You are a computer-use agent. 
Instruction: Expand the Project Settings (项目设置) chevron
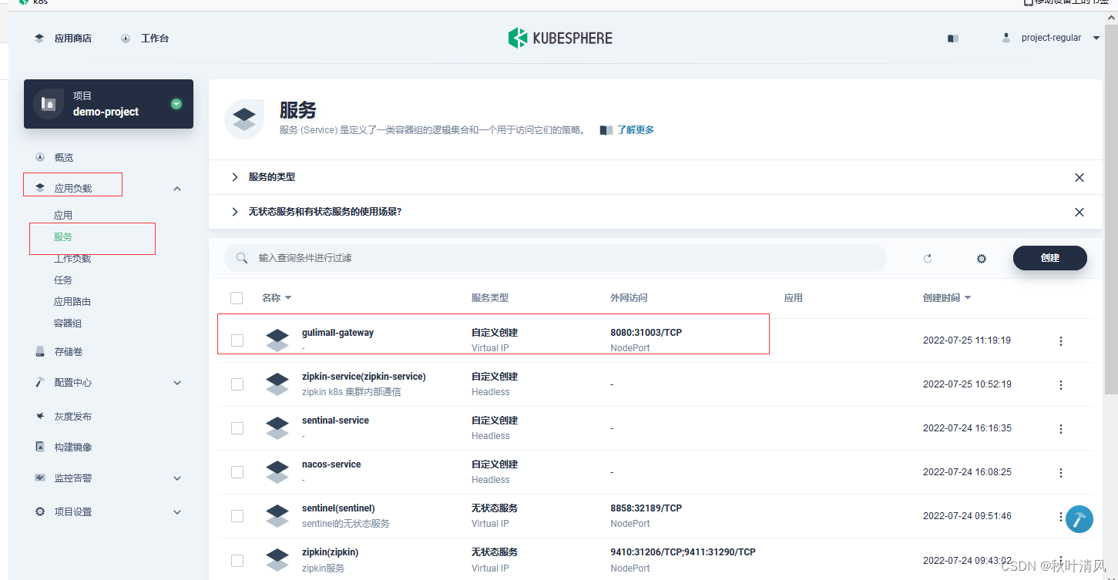tap(177, 512)
